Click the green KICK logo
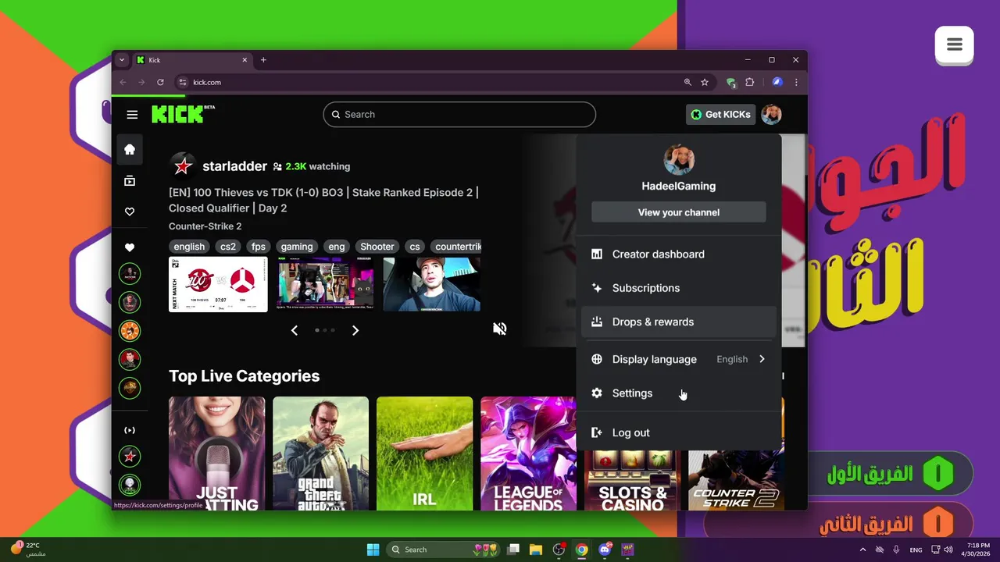The height and width of the screenshot is (562, 1000). (183, 114)
